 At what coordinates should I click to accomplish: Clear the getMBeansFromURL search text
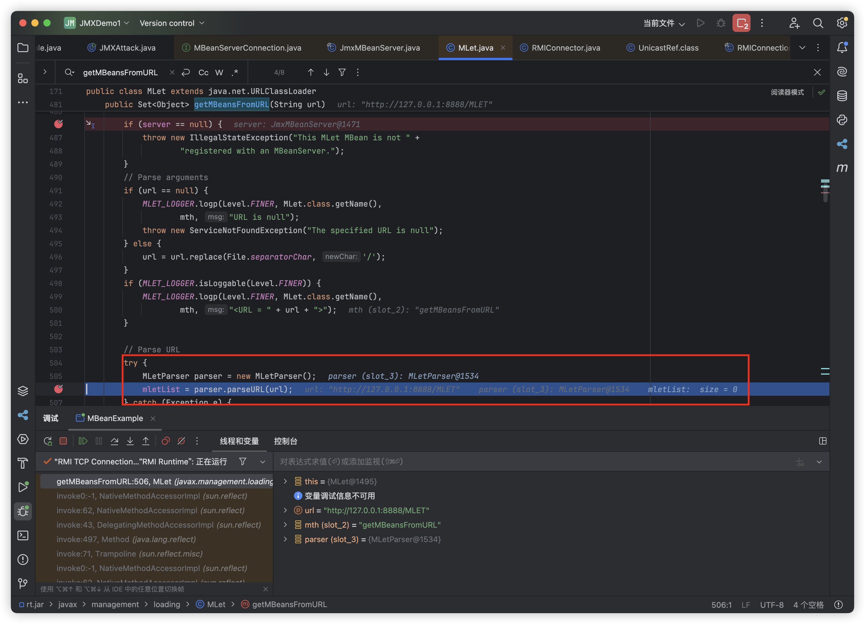click(x=172, y=73)
